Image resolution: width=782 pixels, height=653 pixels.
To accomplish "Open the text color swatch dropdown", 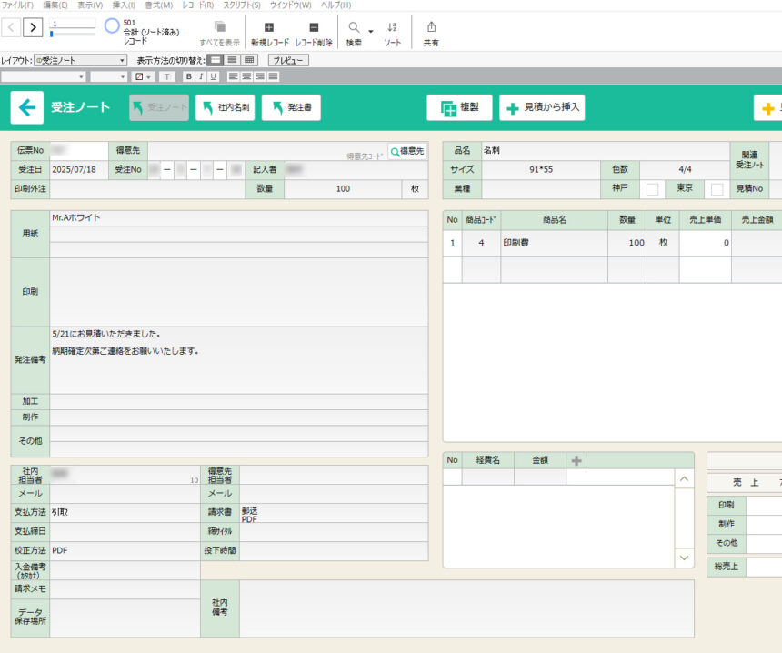I will point(144,76).
